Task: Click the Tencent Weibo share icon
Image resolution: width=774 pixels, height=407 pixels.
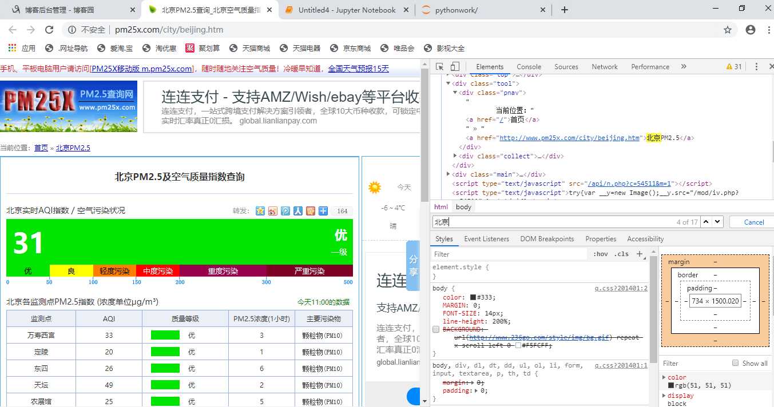Action: click(285, 211)
